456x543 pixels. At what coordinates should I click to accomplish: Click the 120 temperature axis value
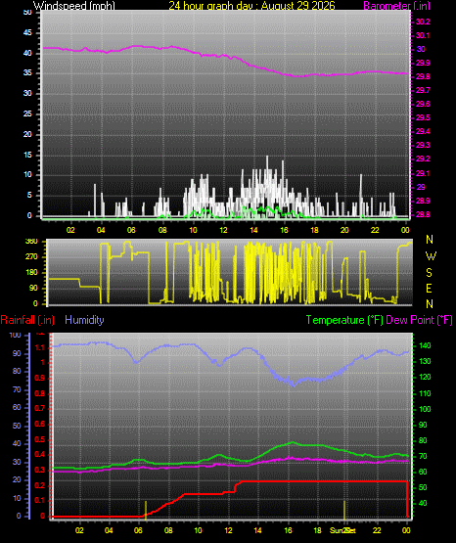(x=425, y=377)
